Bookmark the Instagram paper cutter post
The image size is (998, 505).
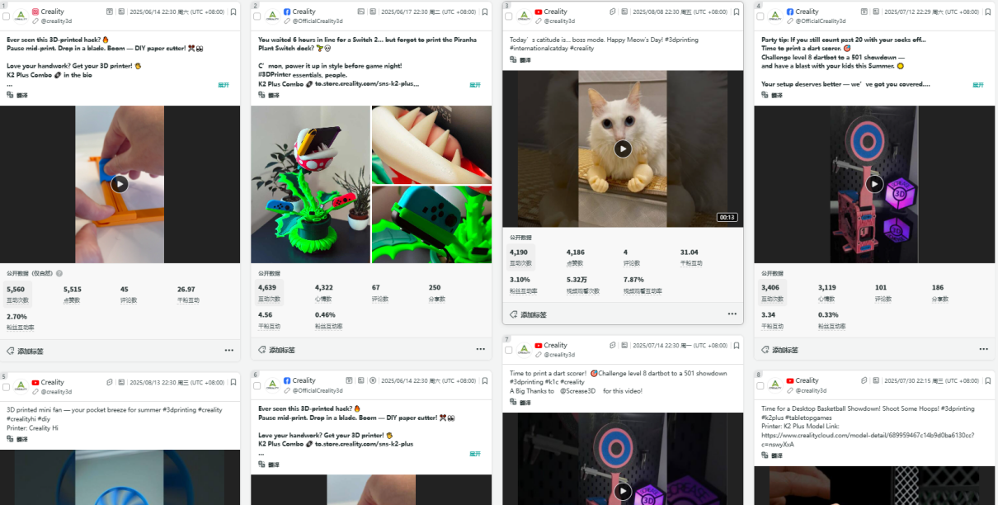233,12
